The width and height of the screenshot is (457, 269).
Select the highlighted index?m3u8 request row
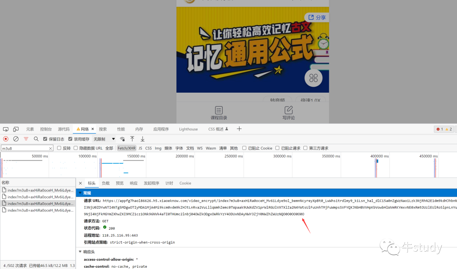coord(38,203)
